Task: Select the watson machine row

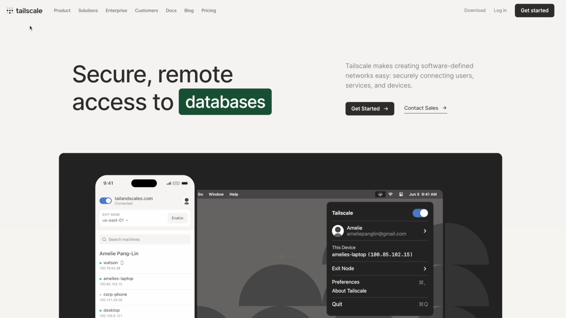Action: click(x=145, y=265)
